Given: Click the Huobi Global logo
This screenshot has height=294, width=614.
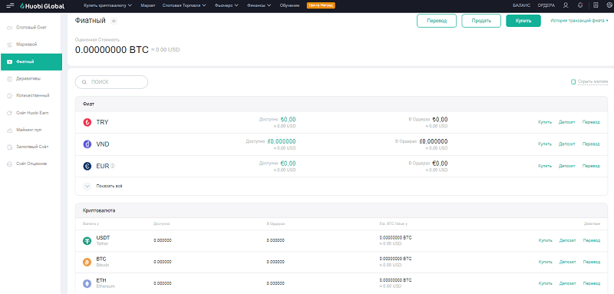Looking at the screenshot, I should point(42,6).
